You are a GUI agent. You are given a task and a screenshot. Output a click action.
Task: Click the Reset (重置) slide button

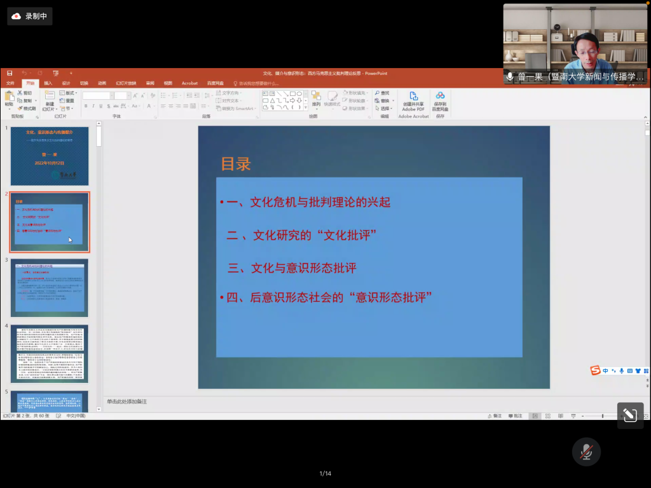[67, 100]
